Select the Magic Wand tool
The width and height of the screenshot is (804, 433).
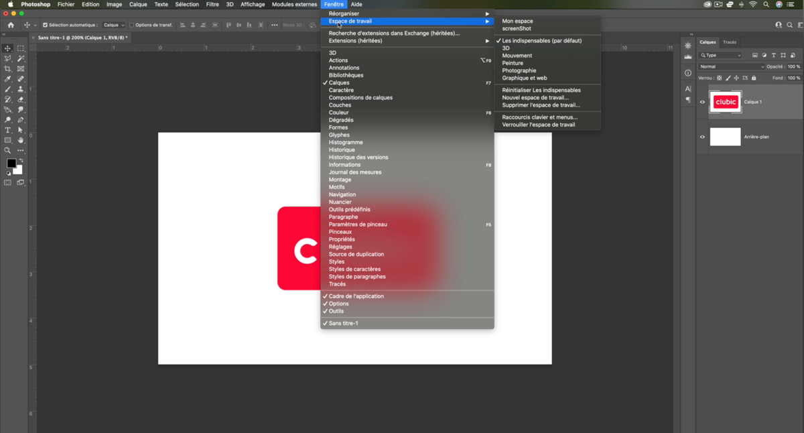[21, 59]
